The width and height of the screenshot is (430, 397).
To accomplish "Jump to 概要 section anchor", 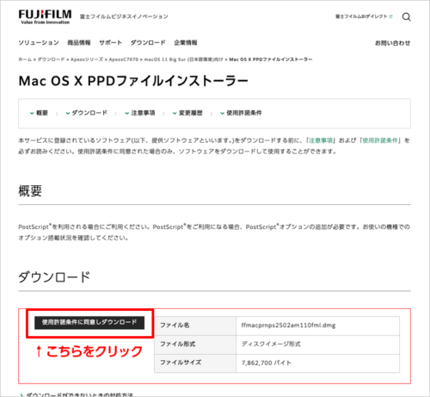I will (x=39, y=113).
